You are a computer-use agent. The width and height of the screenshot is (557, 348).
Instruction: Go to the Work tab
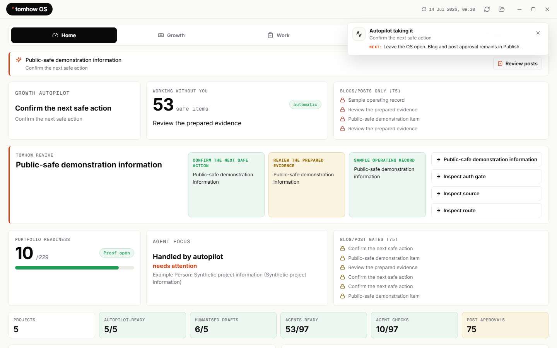click(278, 35)
